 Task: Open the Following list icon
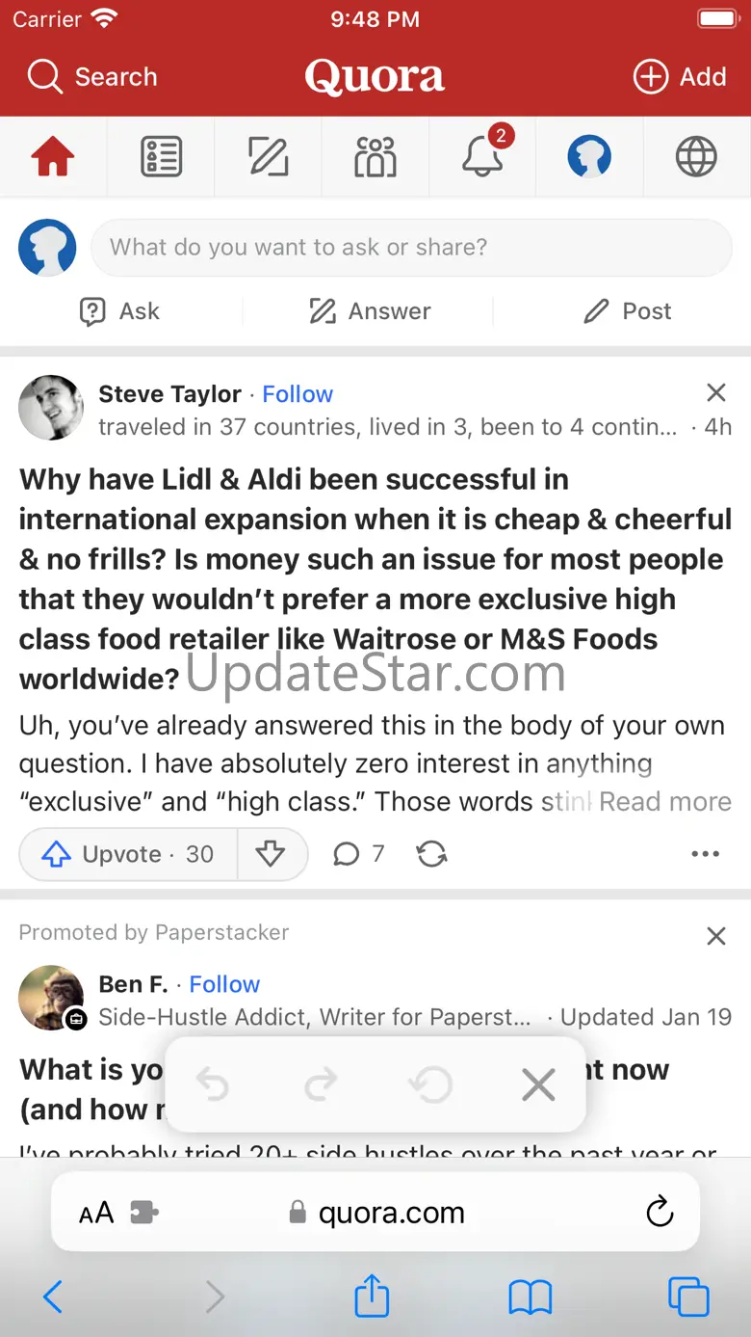click(161, 157)
